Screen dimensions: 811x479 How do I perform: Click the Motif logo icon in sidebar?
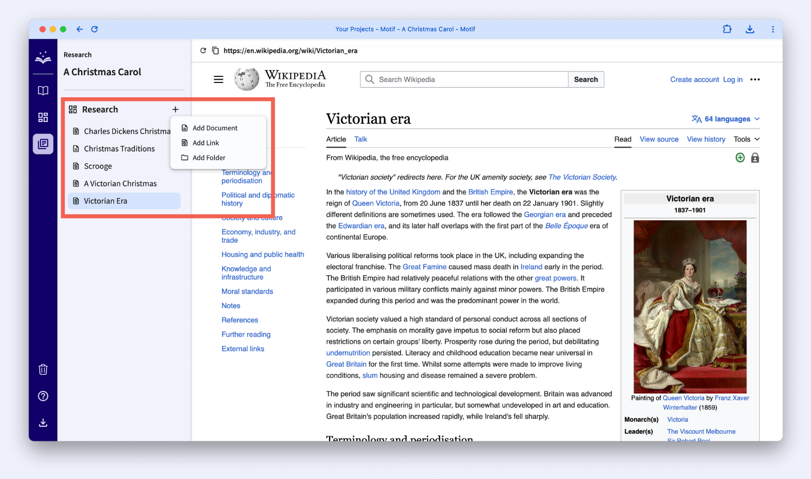(43, 57)
